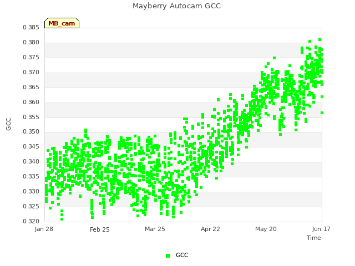The height and width of the screenshot is (266, 355).
Task: Click the 0.380 y-axis value
Action: [31, 43]
